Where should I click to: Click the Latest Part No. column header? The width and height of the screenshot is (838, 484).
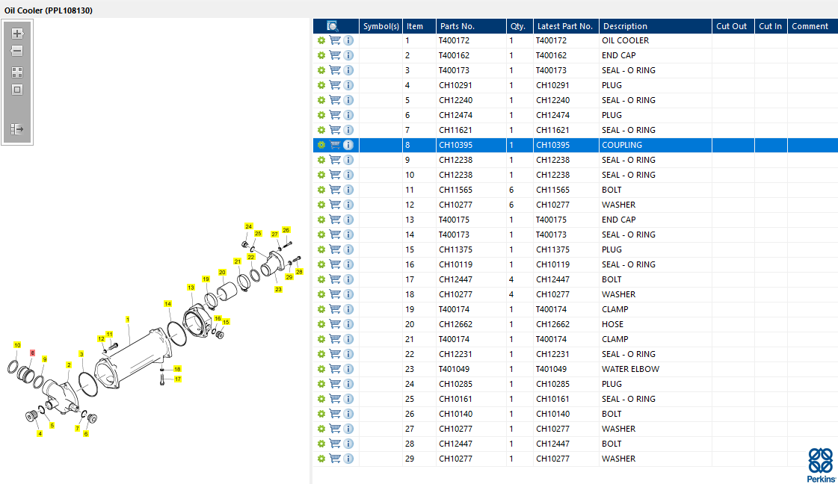click(x=566, y=26)
